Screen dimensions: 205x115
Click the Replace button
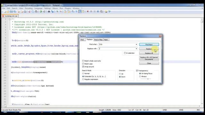[x=149, y=49]
